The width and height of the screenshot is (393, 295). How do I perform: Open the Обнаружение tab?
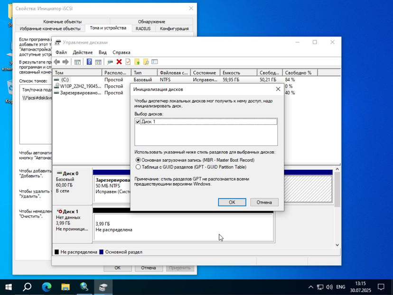[151, 21]
